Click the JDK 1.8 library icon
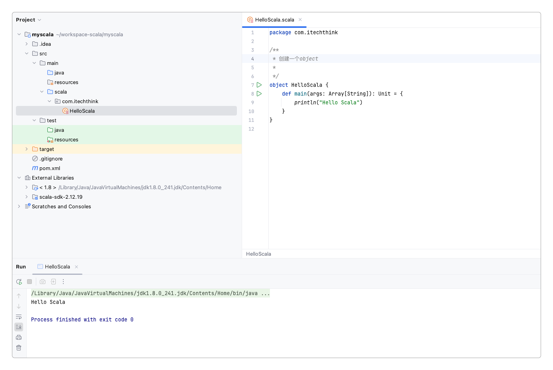 pyautogui.click(x=35, y=187)
